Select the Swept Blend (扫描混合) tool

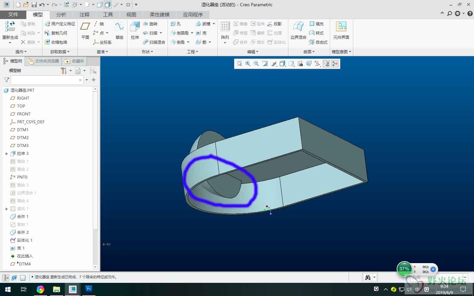click(154, 42)
